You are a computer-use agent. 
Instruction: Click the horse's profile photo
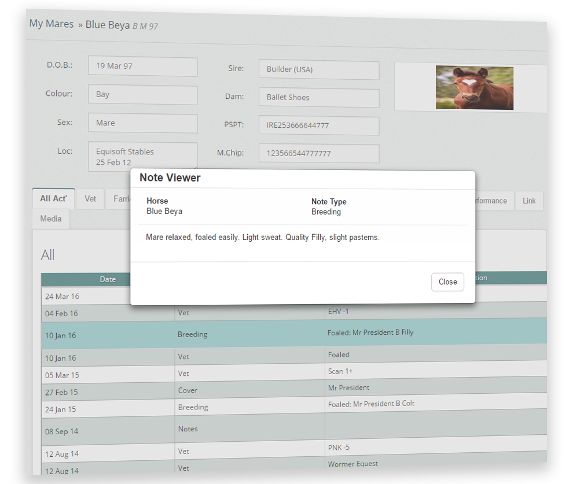(474, 87)
